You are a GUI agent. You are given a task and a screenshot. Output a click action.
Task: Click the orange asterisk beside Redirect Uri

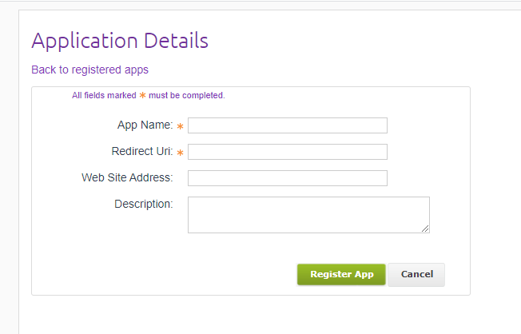180,153
